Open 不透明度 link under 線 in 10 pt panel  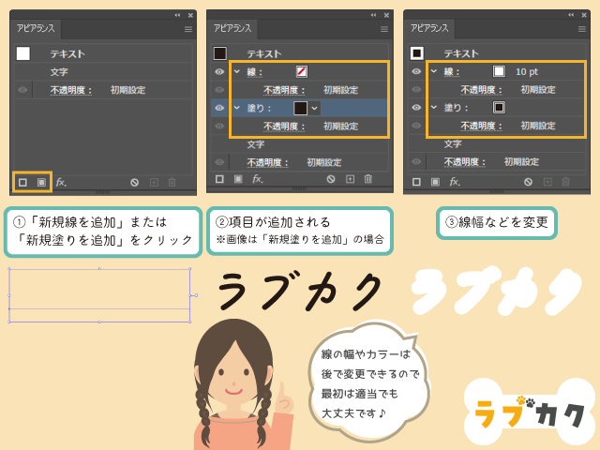click(481, 90)
